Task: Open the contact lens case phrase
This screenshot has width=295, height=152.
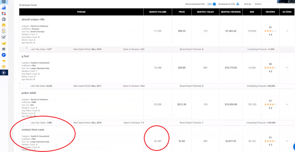Action: [33, 130]
